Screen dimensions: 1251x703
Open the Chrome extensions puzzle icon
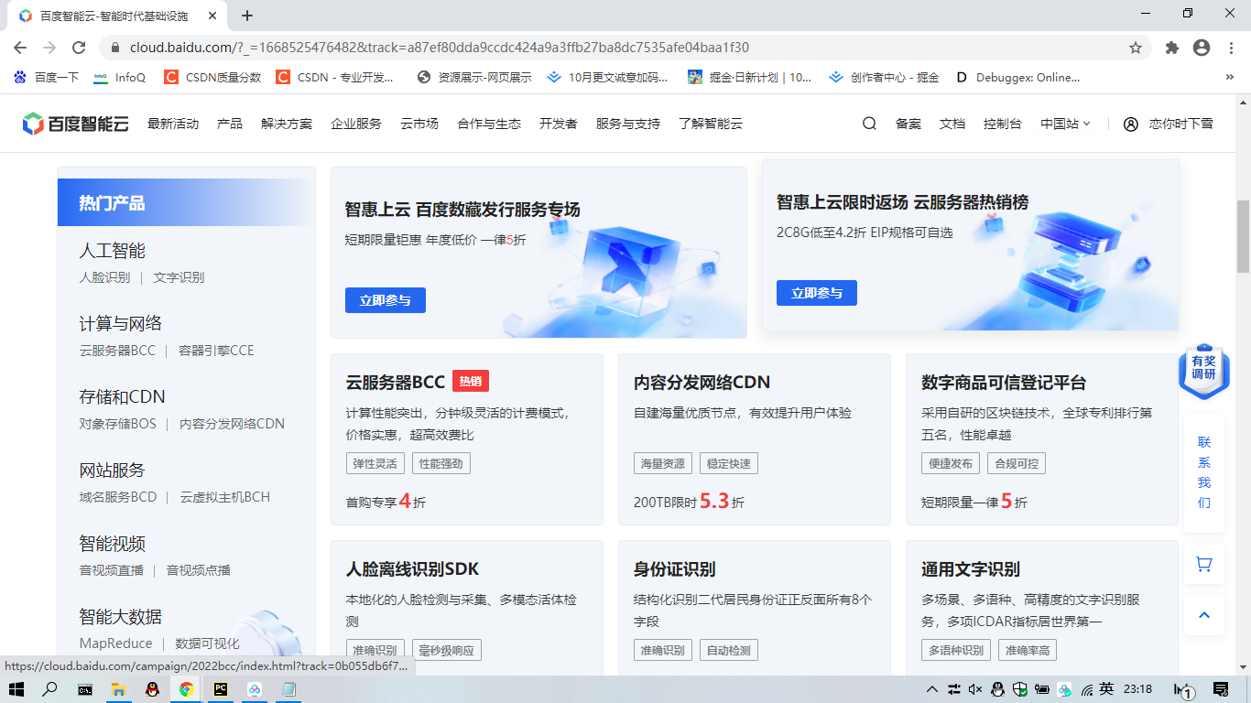[1172, 48]
